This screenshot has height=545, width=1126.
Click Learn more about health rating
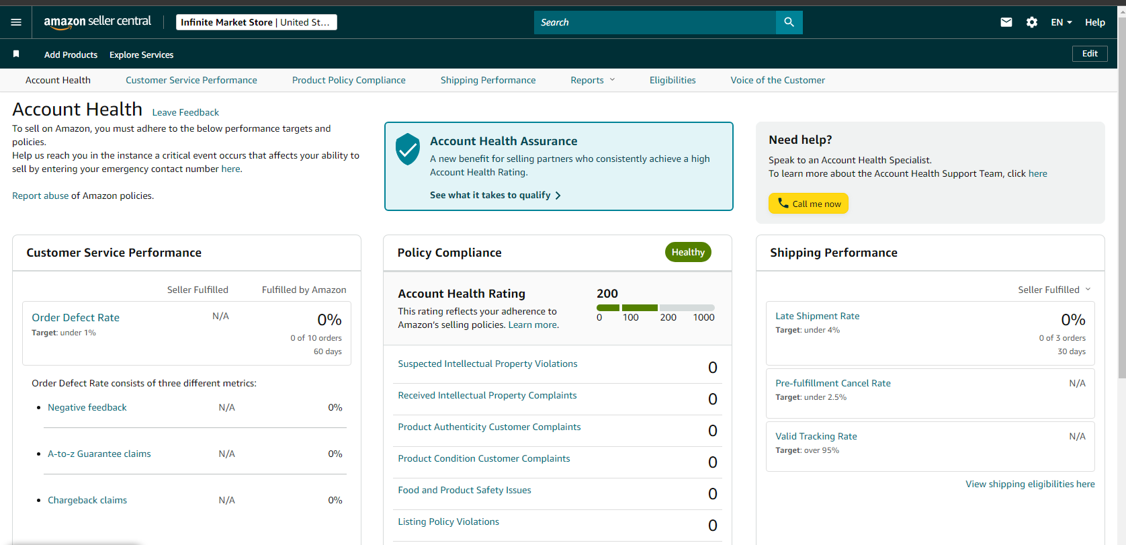(x=532, y=325)
